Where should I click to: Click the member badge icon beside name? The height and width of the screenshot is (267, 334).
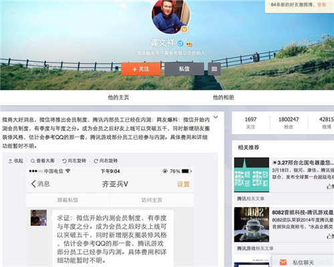[x=189, y=44]
